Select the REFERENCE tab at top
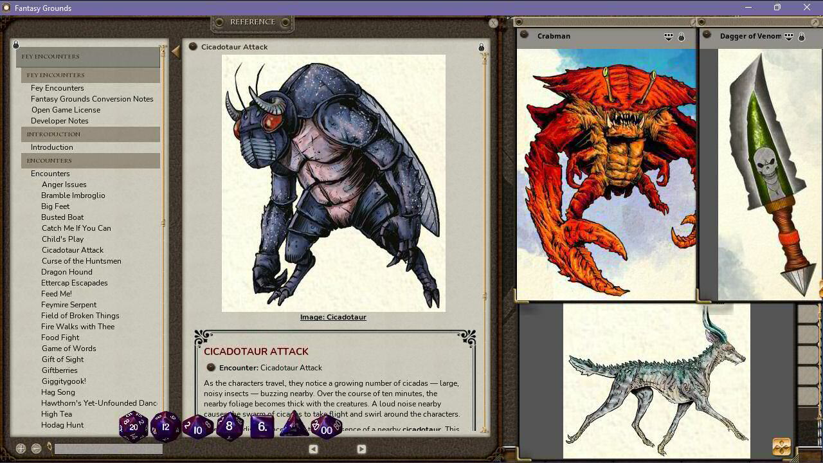This screenshot has width=823, height=463. pos(252,22)
